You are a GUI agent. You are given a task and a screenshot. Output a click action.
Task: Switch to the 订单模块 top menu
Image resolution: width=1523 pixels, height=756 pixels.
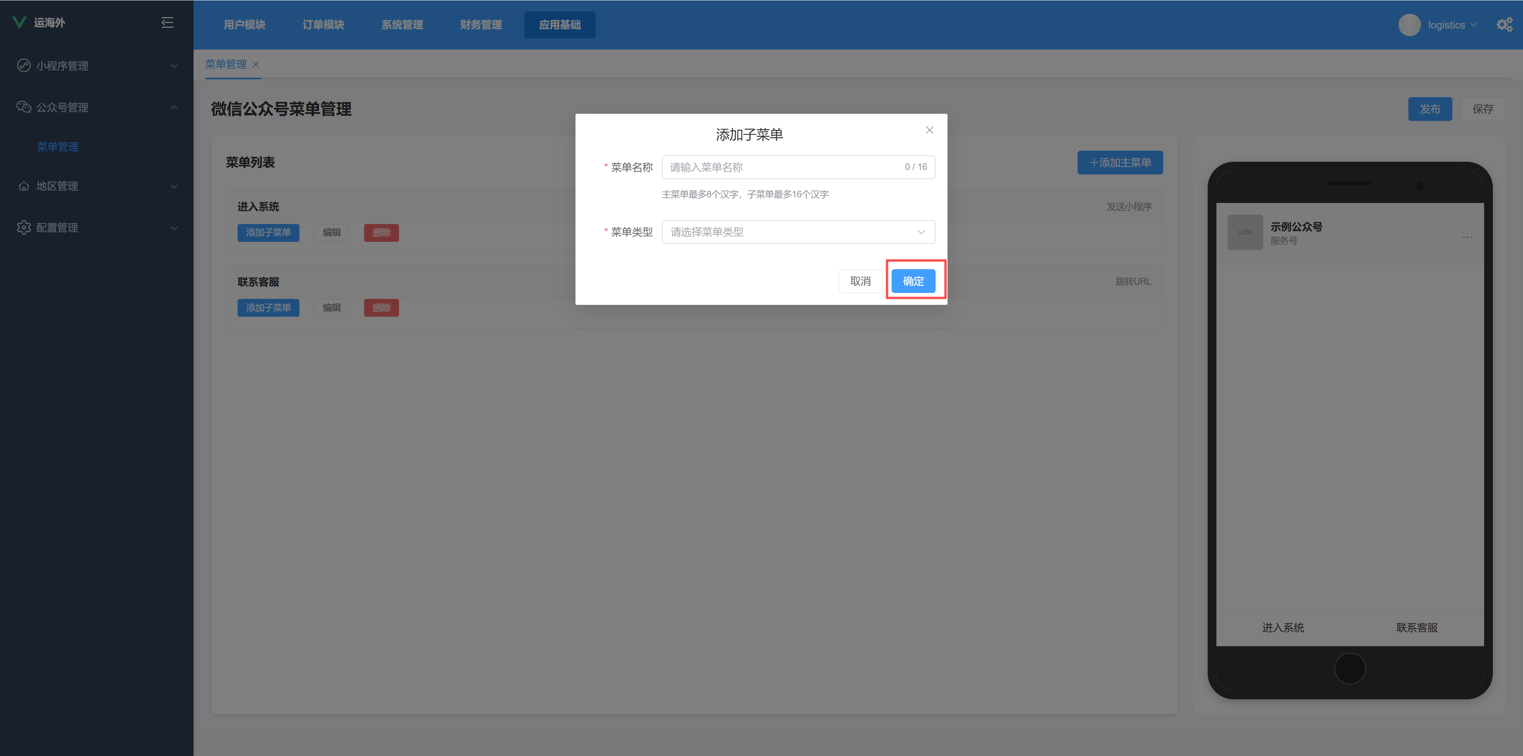tap(323, 25)
